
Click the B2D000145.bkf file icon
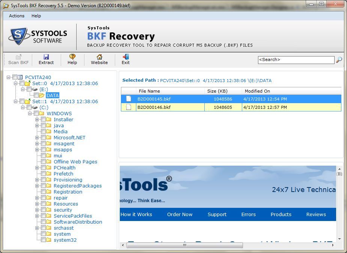tap(129, 99)
